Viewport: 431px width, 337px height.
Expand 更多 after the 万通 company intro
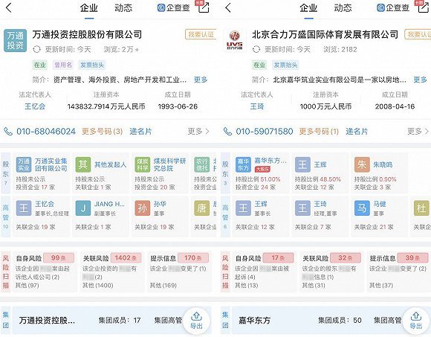tap(201, 80)
